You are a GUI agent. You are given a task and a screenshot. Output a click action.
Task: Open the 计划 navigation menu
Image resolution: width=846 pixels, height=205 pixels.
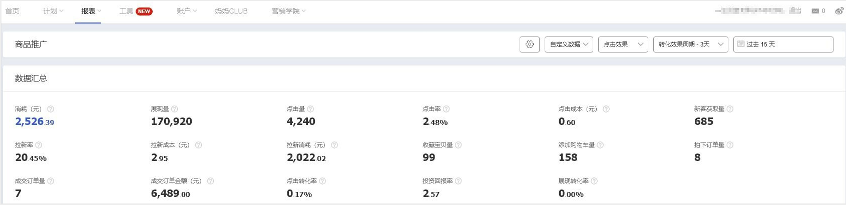[53, 11]
